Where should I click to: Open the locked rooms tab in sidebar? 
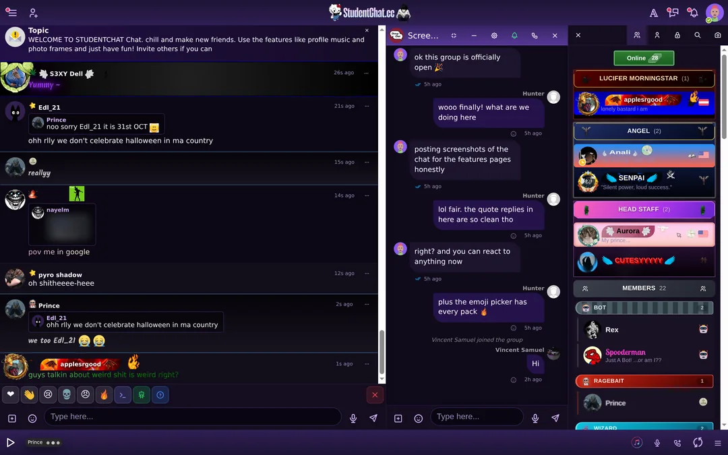tap(677, 35)
